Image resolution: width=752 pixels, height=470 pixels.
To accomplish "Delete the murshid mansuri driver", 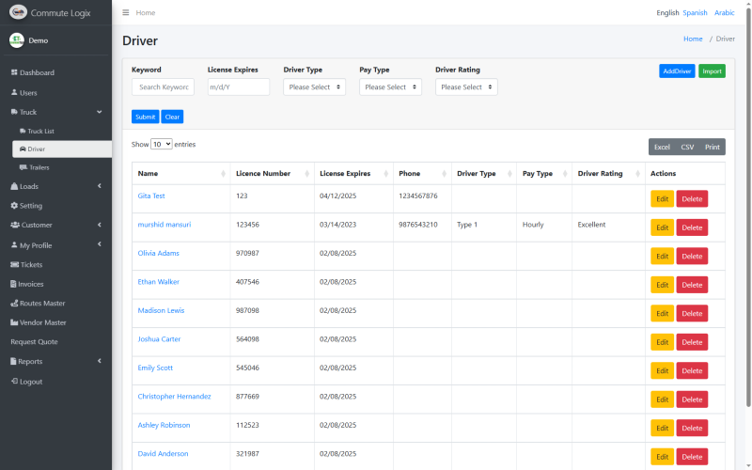I will pyautogui.click(x=692, y=227).
